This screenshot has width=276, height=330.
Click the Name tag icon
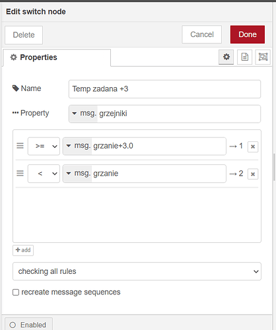(x=16, y=88)
